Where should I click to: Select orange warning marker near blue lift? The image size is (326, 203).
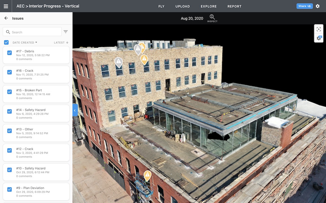pos(147,176)
